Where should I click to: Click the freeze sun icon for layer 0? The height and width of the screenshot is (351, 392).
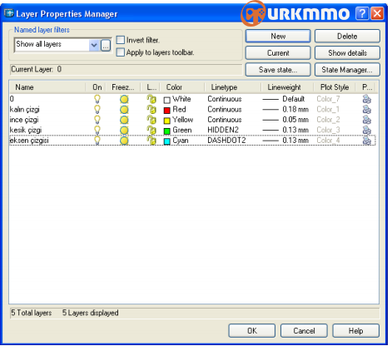pos(124,99)
